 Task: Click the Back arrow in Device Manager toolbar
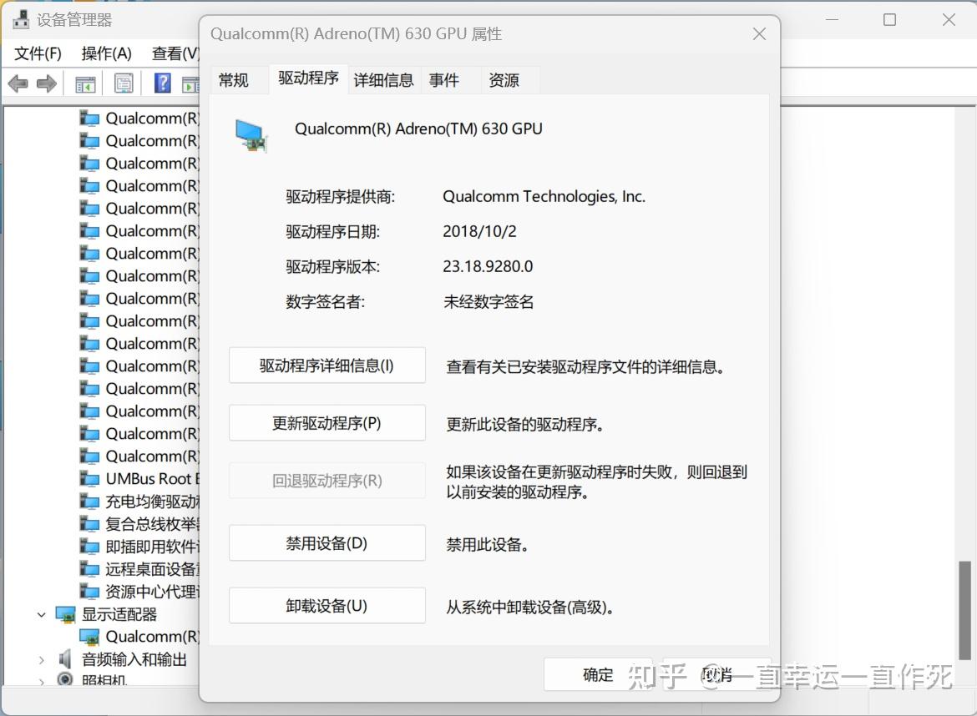(x=18, y=83)
